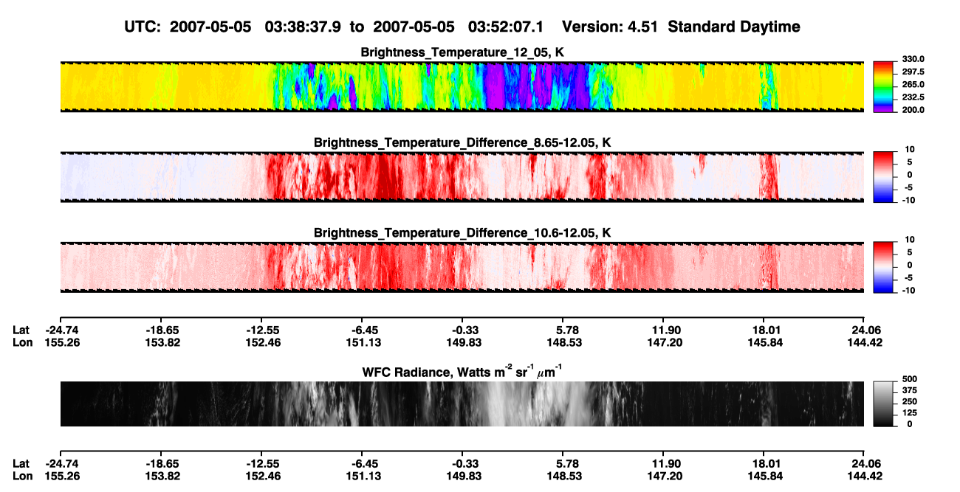Click the 'Lat' label on the axis above the WFC panel
This screenshot has height=492, width=960.
21,330
